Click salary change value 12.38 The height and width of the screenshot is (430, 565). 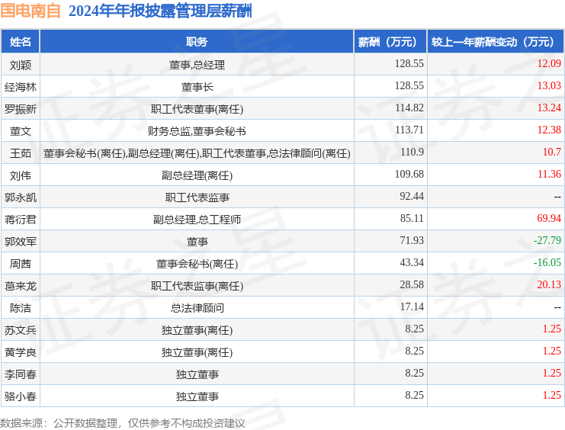549,130
